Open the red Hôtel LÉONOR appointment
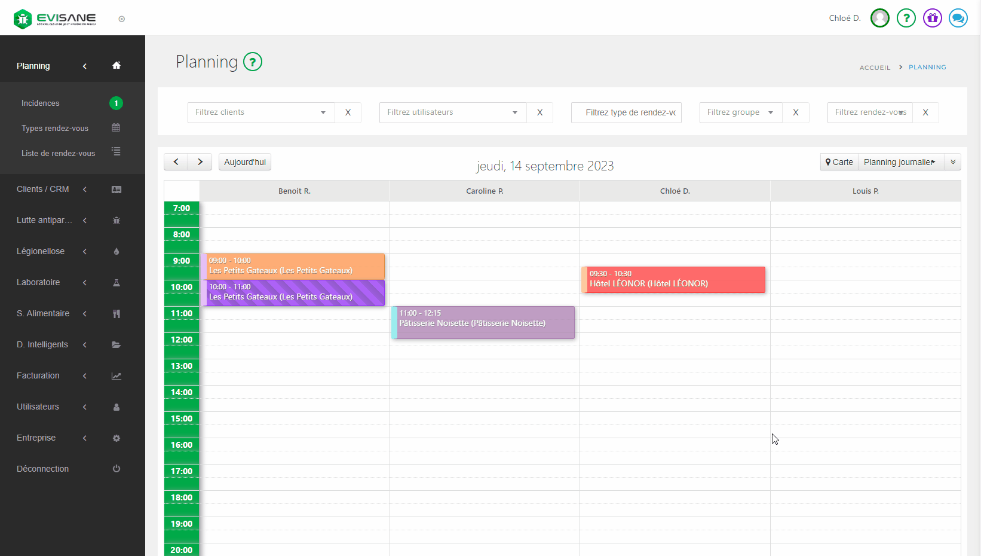This screenshot has width=981, height=556. tap(673, 280)
